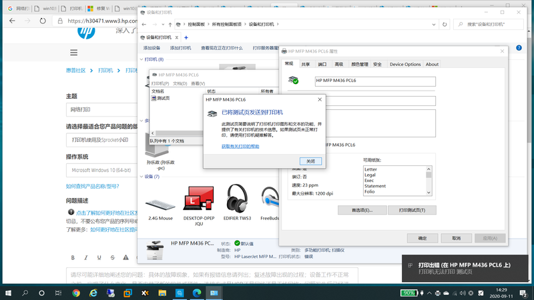Open the Windows Start menu
Viewport: 534px width, 300px height.
pos(8,293)
